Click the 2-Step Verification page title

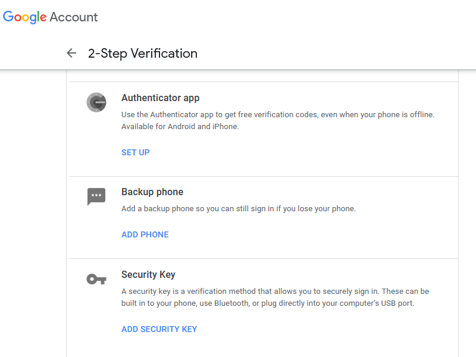click(x=143, y=53)
